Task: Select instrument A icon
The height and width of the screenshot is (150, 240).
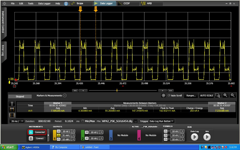Action: tap(31, 132)
